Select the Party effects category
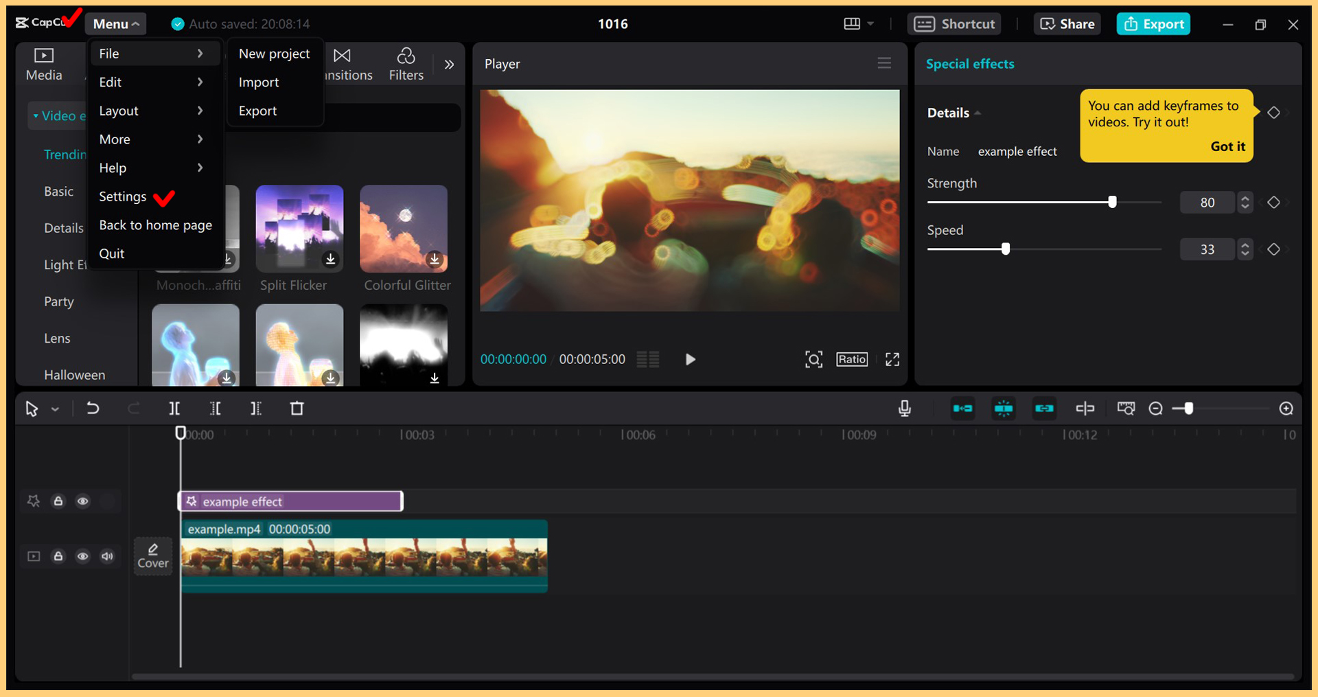 59,301
